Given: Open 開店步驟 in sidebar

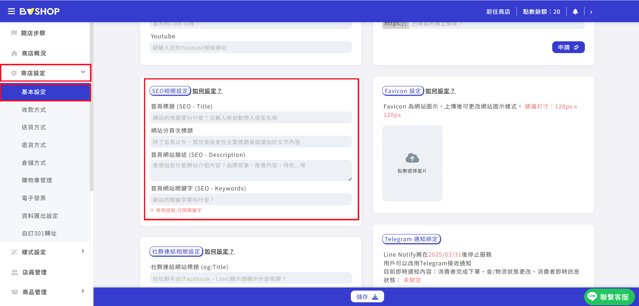Looking at the screenshot, I should point(33,33).
